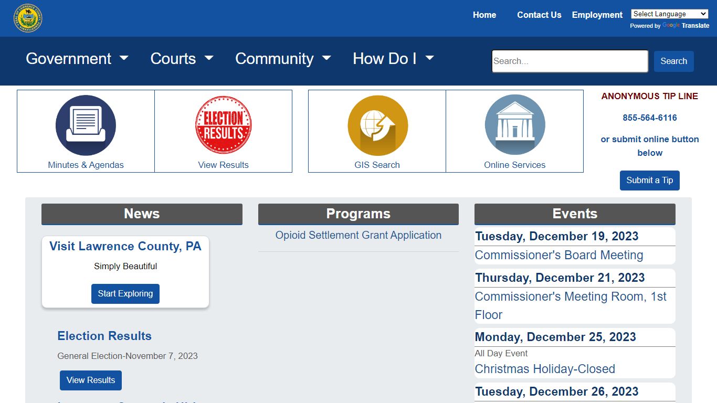Open the Employment page
Screen dimensions: 717x403
point(597,15)
